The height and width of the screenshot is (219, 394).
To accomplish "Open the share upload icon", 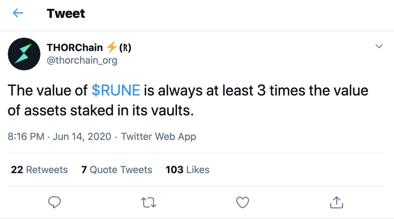I will coord(337,202).
